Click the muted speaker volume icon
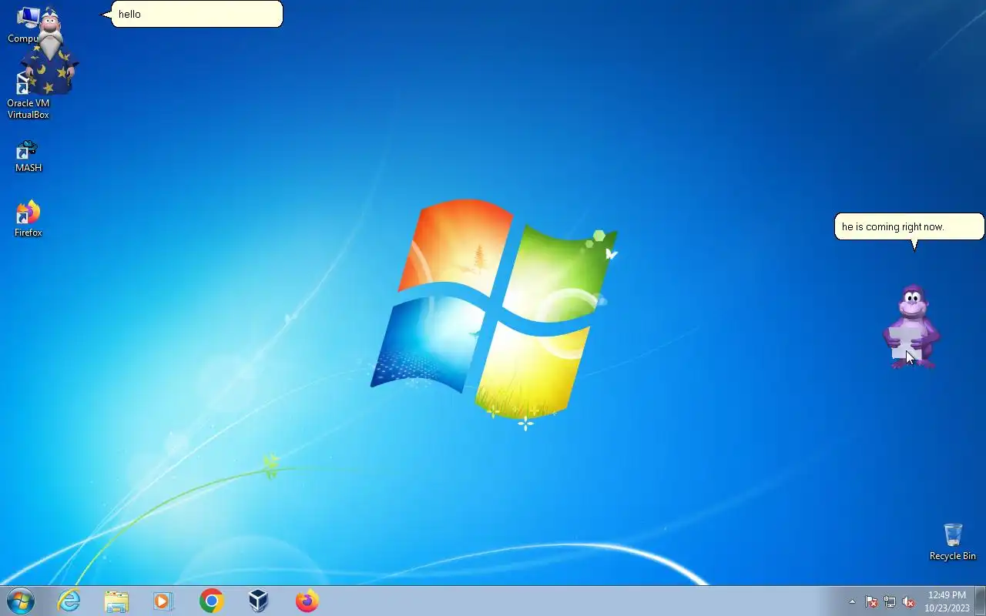The height and width of the screenshot is (616, 986). 908,602
